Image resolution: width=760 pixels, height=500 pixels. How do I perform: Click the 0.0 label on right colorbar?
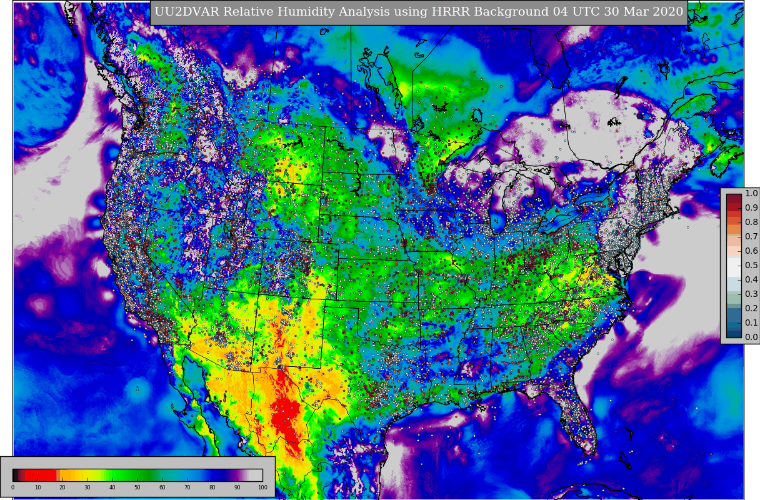(751, 337)
